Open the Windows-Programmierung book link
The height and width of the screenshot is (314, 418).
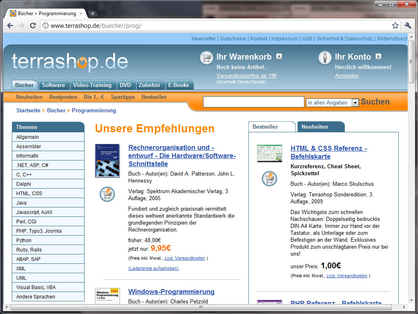coord(171,292)
